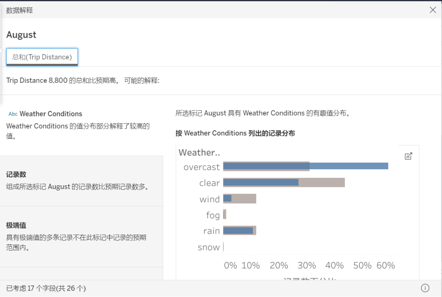Click the fog bar in the chart

click(x=225, y=214)
